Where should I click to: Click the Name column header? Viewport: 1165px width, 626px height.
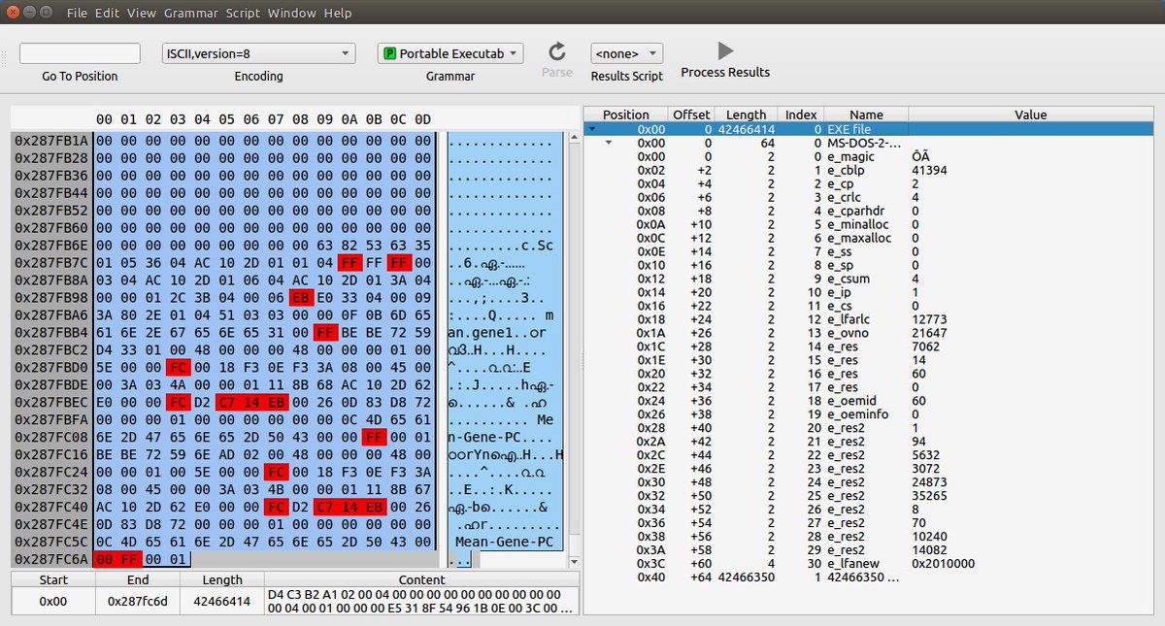[x=866, y=115]
